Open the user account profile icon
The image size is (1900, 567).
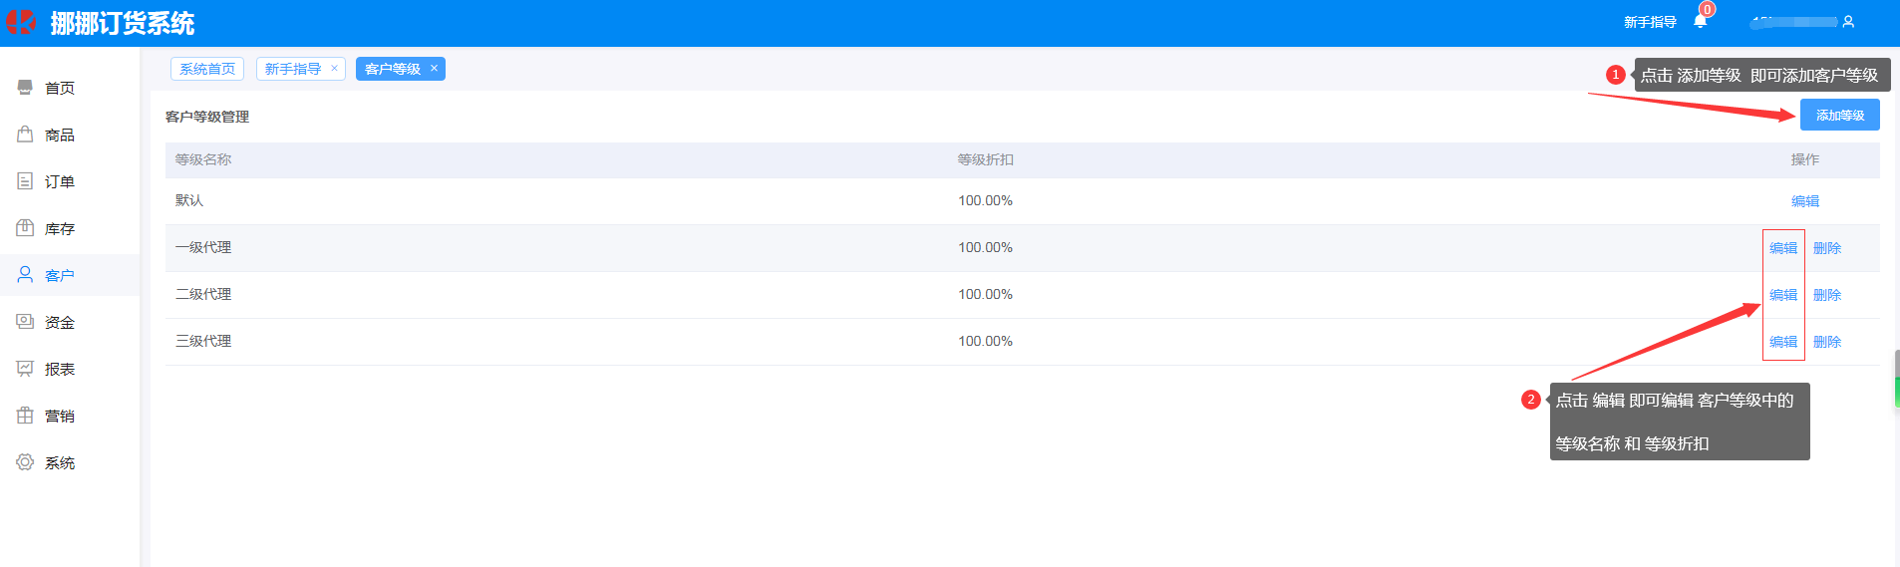(1848, 21)
